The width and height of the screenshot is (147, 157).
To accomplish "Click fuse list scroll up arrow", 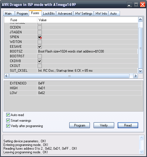I will (x=140, y=19).
